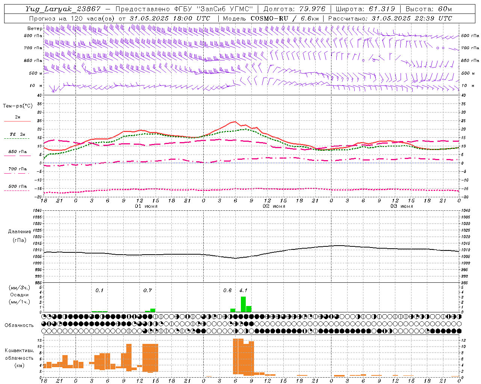The image size is (481, 384).
Task: Click the tallest green precipitation bar
Action: [x=244, y=304]
